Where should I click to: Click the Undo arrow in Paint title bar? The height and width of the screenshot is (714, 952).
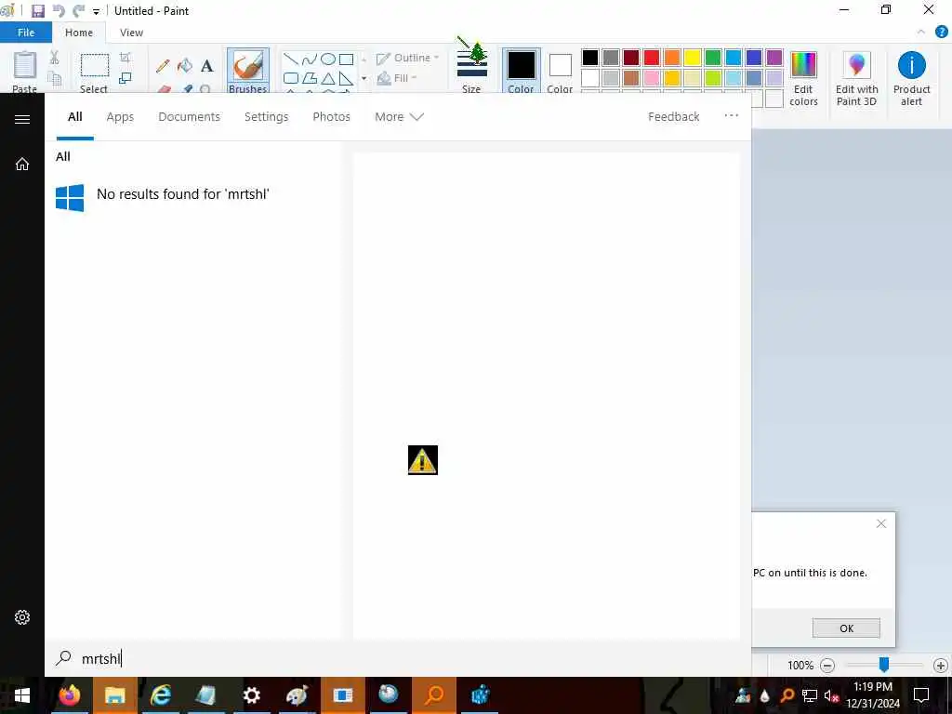59,10
